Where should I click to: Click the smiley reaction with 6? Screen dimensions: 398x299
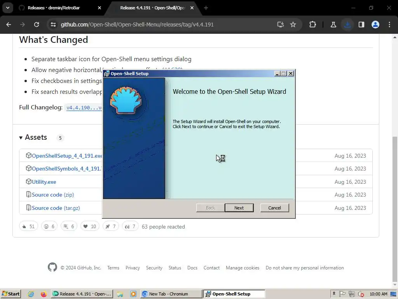[x=49, y=226]
